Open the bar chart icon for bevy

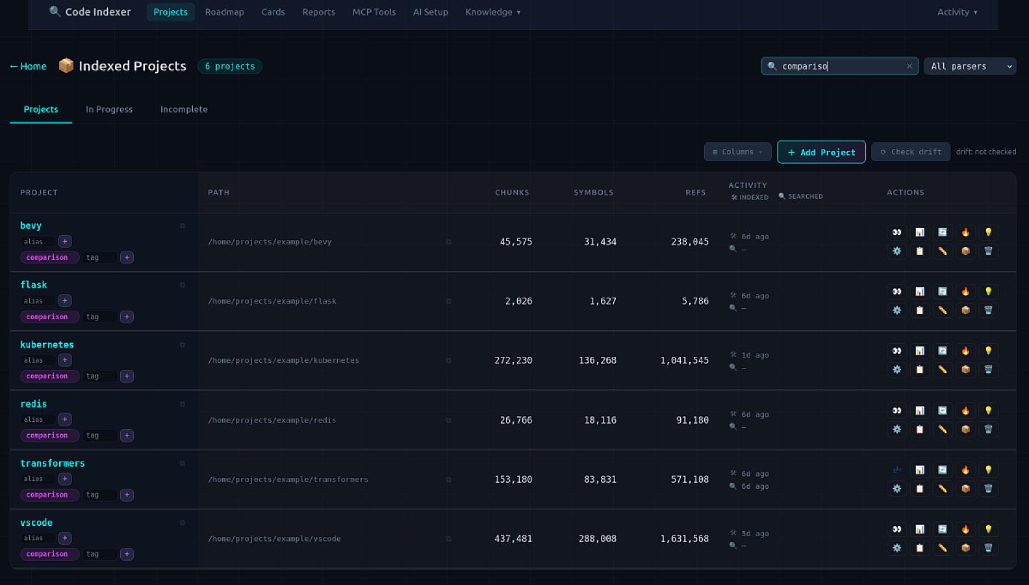920,232
